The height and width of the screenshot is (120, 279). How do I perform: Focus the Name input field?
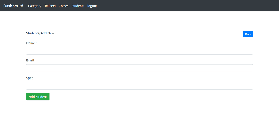pyautogui.click(x=139, y=51)
